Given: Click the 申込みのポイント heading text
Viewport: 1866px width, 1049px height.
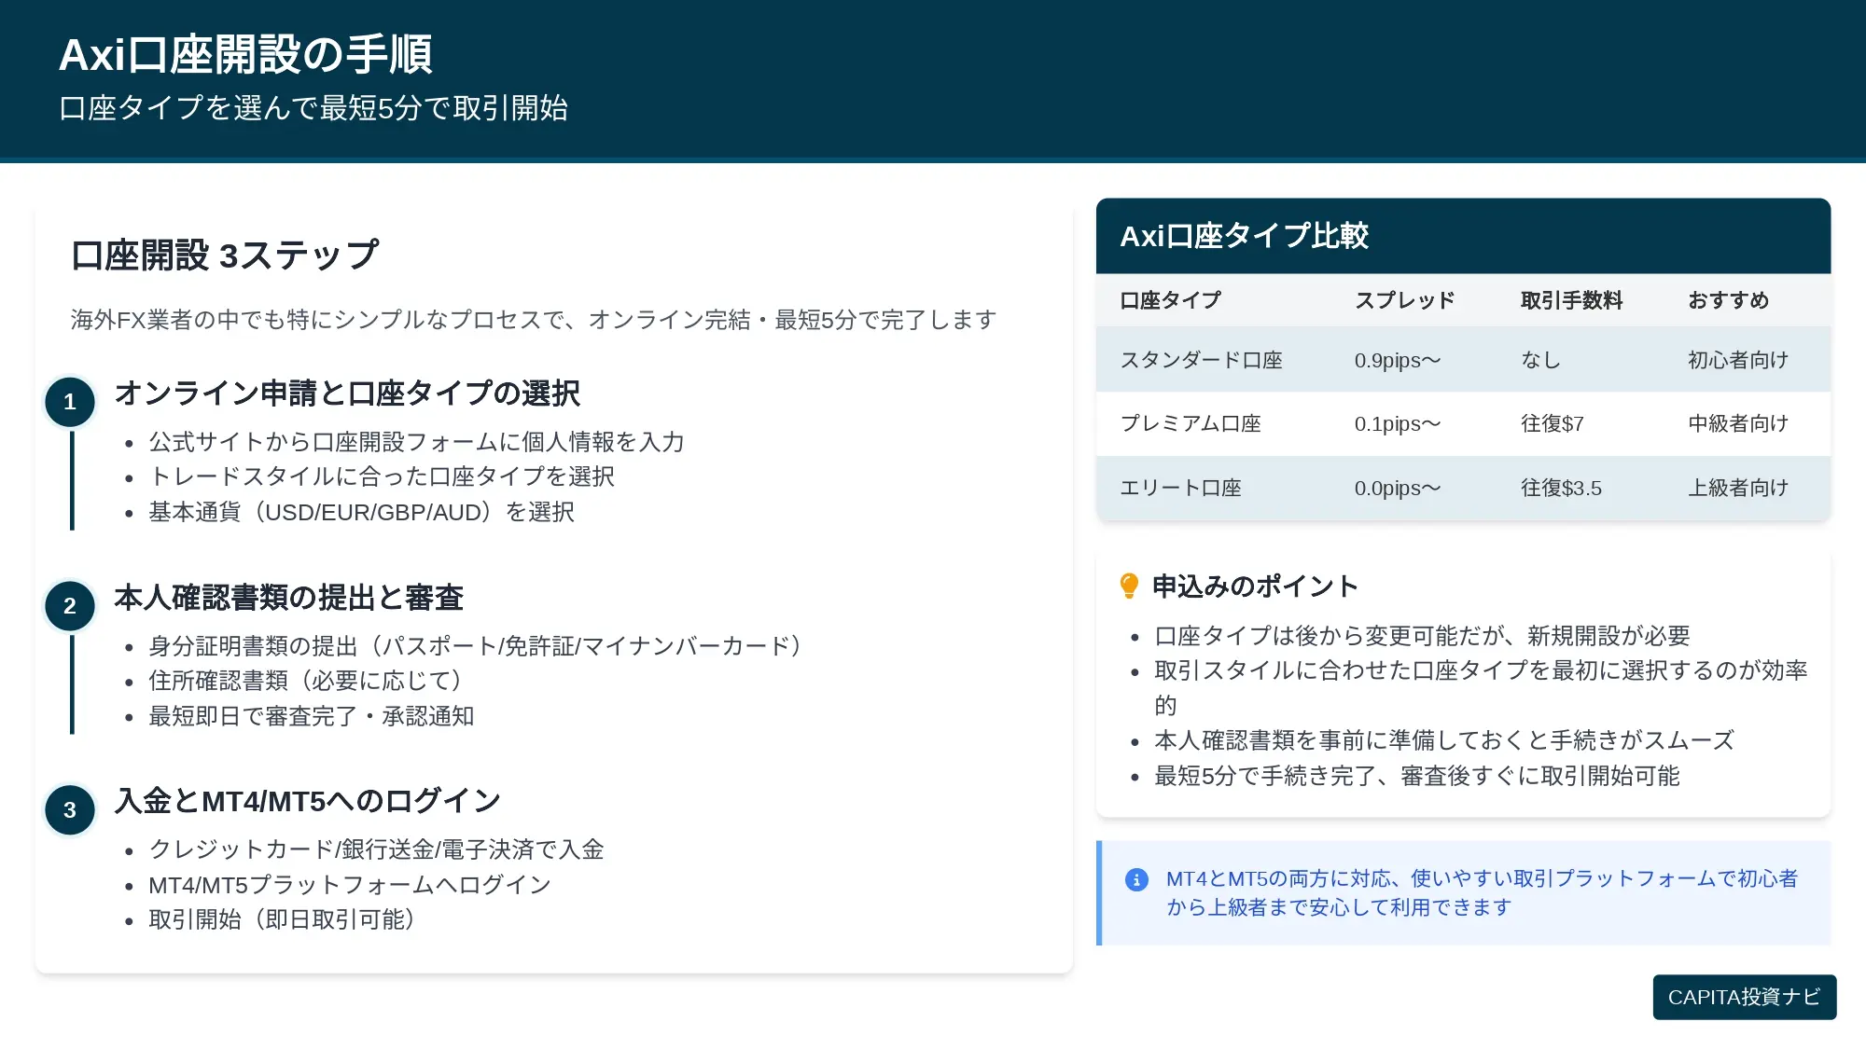Looking at the screenshot, I should [1255, 587].
